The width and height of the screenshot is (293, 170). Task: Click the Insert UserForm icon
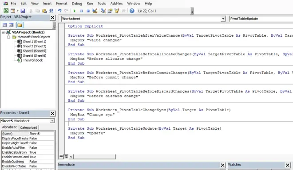(13, 11)
